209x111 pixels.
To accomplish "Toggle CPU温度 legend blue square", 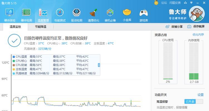I will 14,57.
